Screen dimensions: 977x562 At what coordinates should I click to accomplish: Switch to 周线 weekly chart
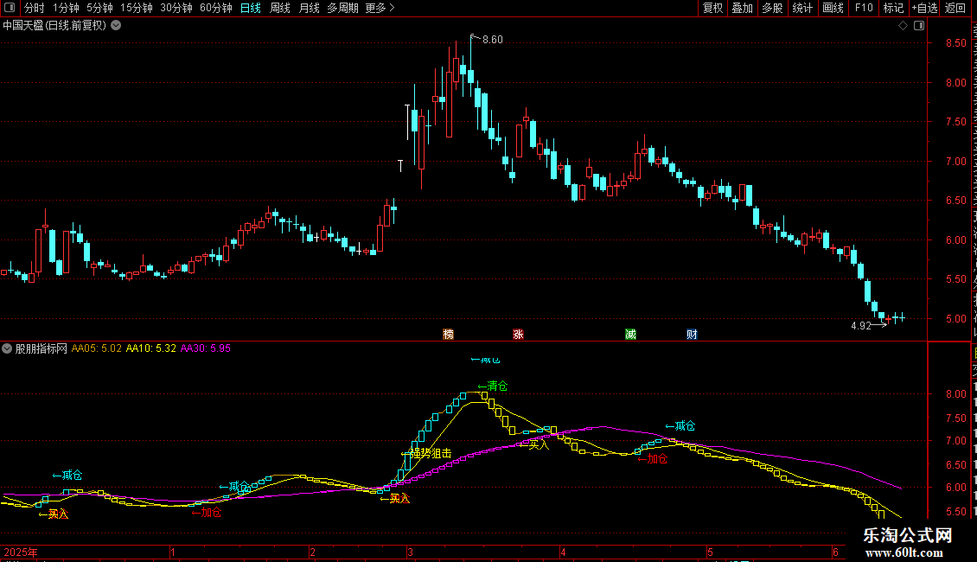tap(280, 8)
